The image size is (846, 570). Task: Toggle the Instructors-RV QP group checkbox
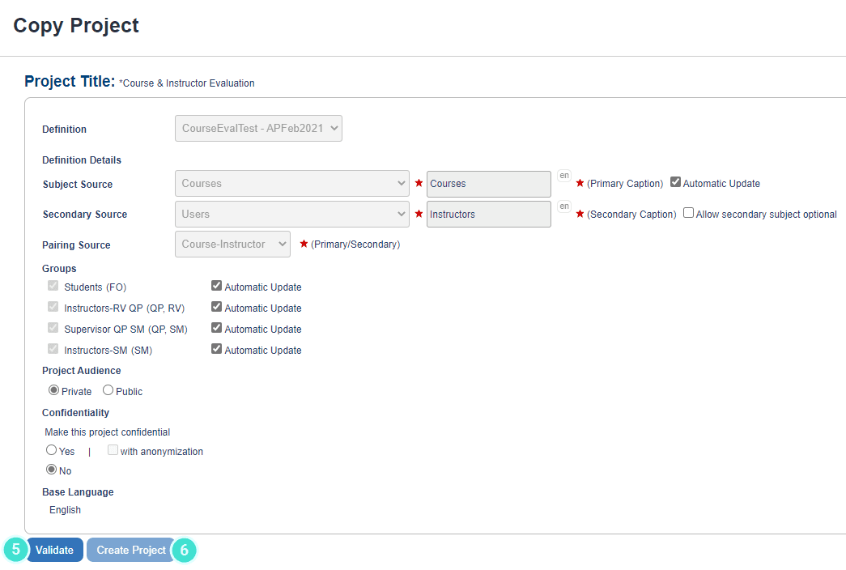53,307
